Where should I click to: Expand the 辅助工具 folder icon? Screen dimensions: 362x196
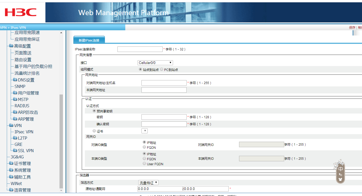(x=11, y=177)
